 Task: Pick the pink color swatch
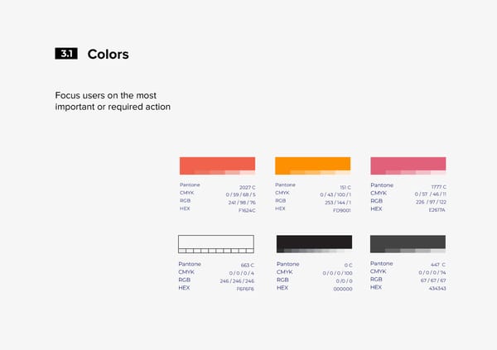(408, 163)
